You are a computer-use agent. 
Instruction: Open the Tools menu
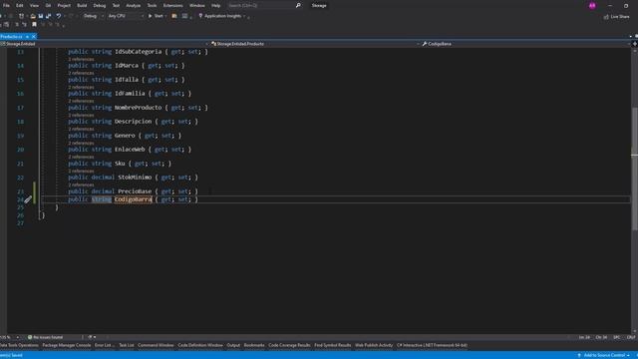pos(152,5)
